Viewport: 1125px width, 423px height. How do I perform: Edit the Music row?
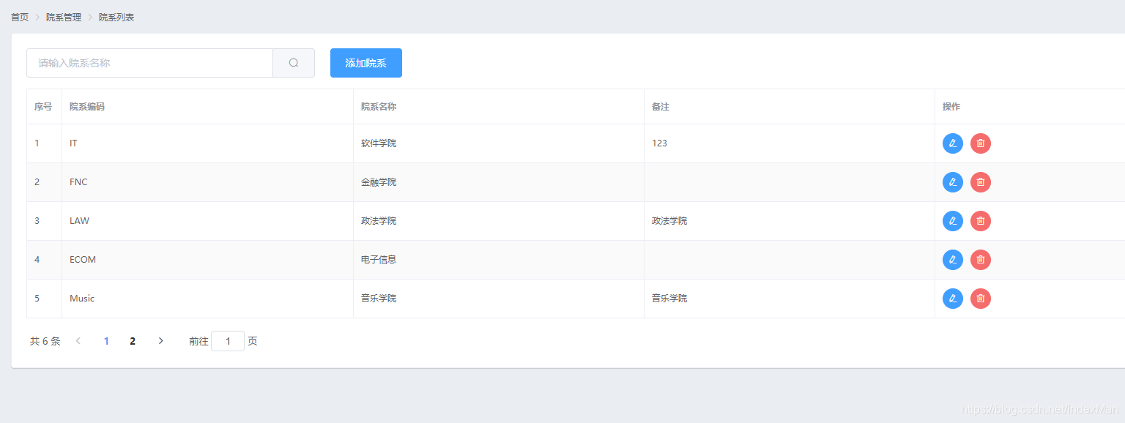(953, 299)
